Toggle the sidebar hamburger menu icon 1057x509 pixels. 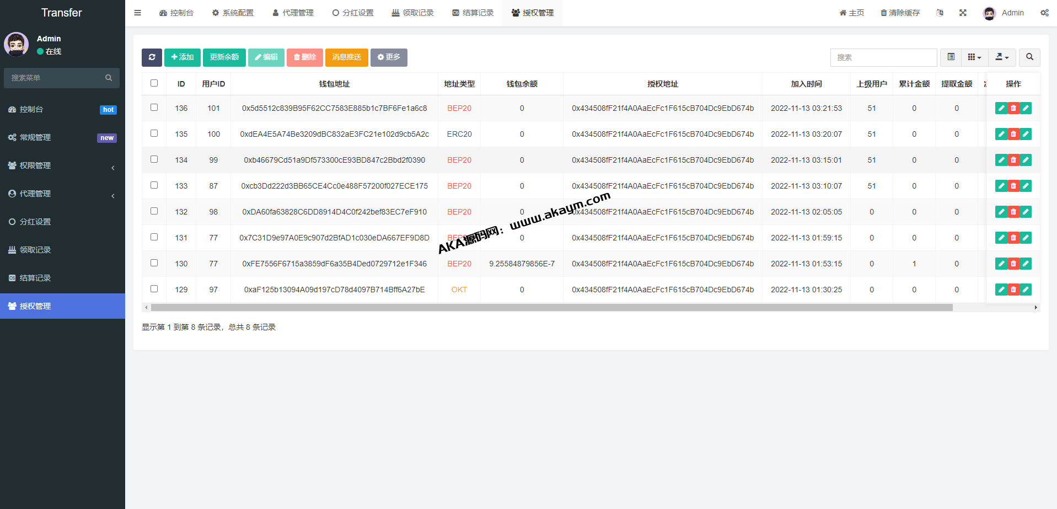pyautogui.click(x=138, y=13)
